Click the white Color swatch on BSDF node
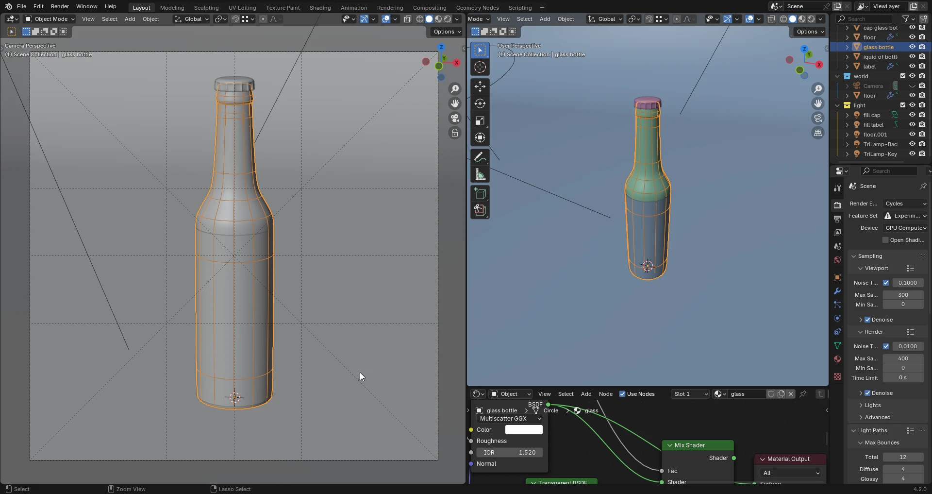Image resolution: width=932 pixels, height=494 pixels. (x=523, y=430)
